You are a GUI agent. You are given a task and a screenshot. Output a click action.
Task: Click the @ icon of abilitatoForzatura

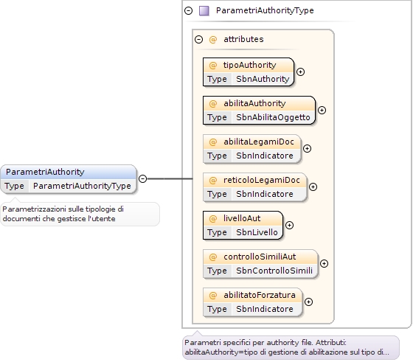pos(213,295)
